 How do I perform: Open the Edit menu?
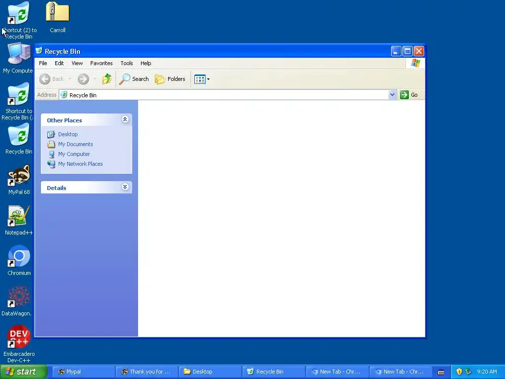(x=59, y=63)
